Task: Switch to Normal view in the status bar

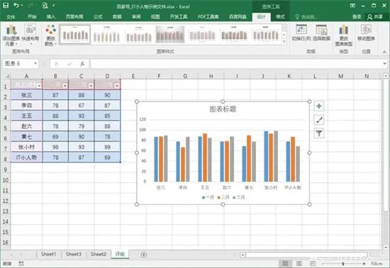Action: (x=285, y=264)
